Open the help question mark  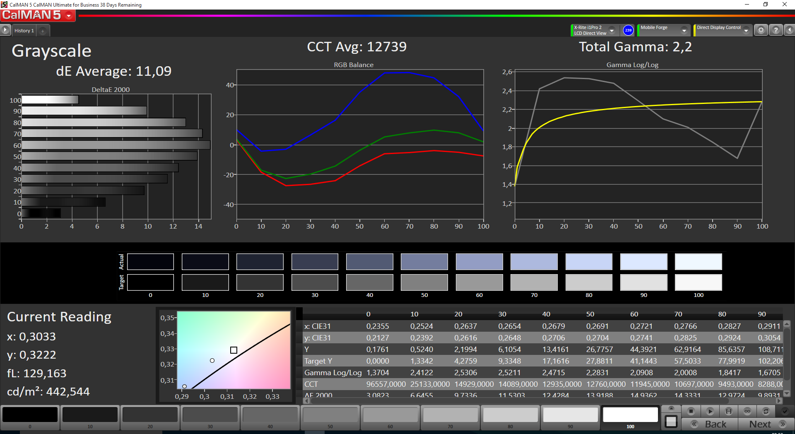(x=776, y=30)
